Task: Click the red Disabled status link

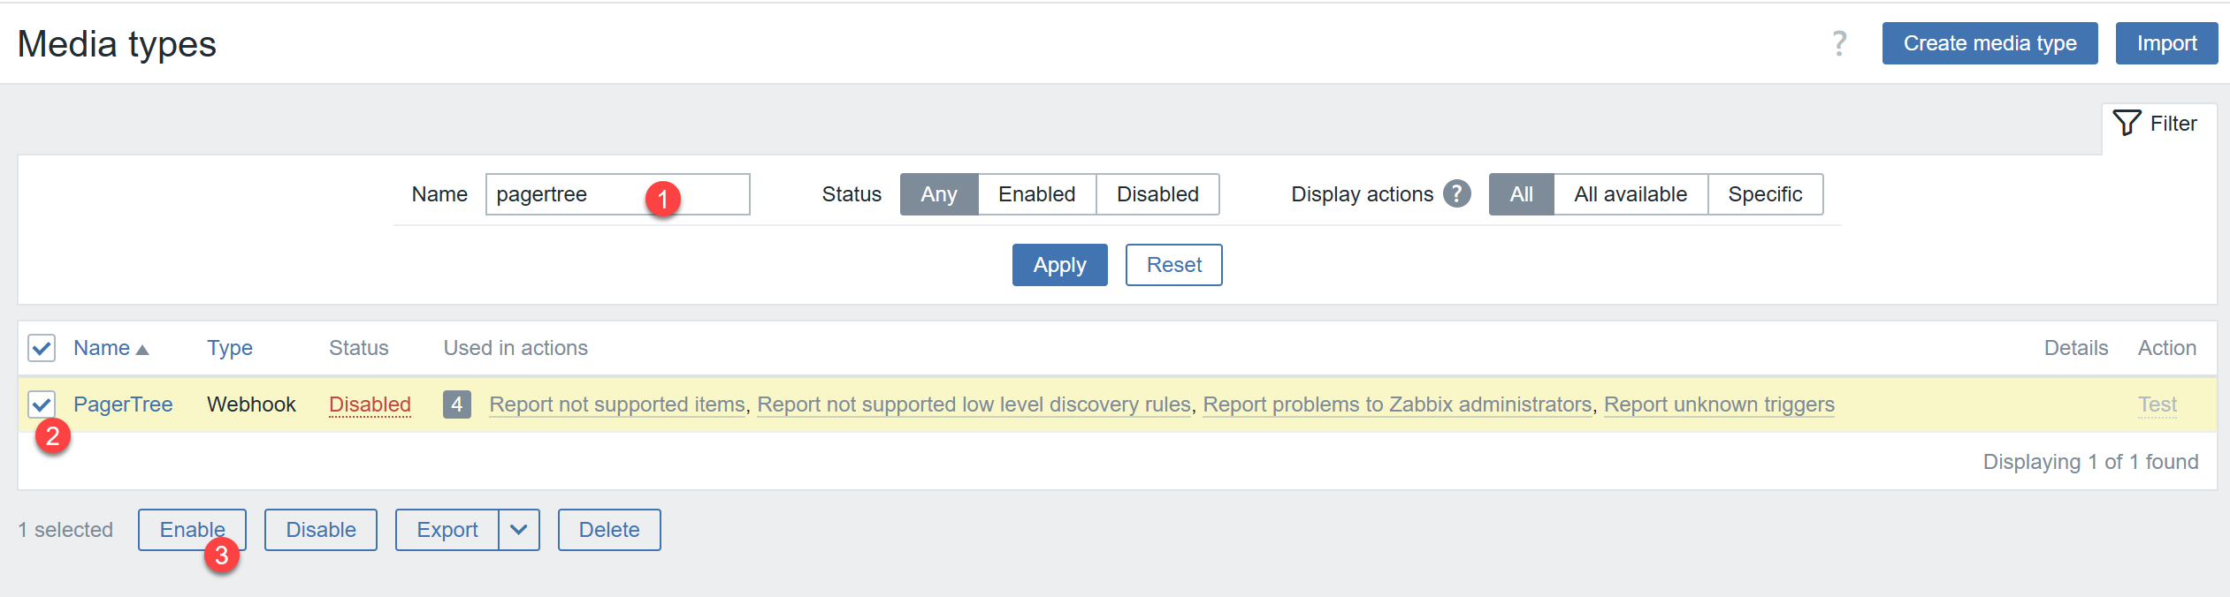Action: (370, 404)
